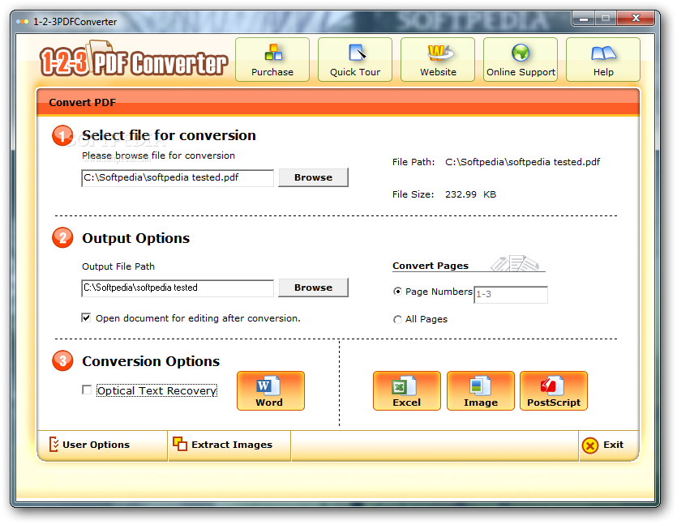The image size is (677, 524).
Task: Minimize the 1-2-3PDFConverter window
Action: coord(583,18)
